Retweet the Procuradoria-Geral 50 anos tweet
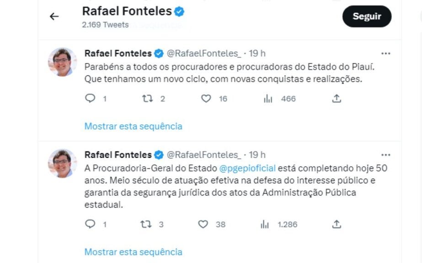This screenshot has width=422, height=263. tap(146, 224)
